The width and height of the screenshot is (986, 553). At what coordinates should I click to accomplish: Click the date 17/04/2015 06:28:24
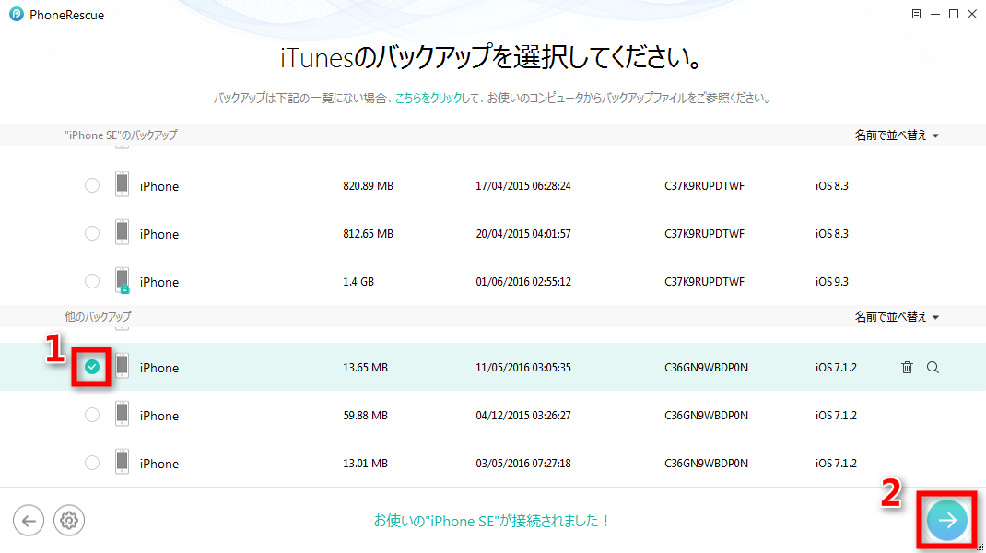click(523, 186)
